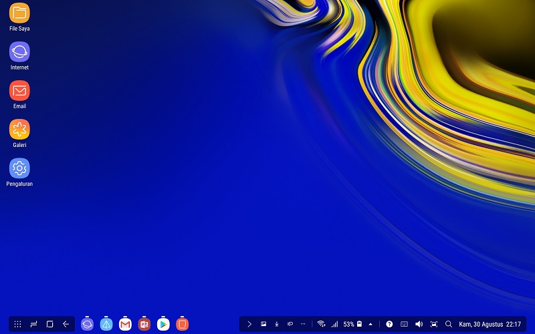The height and width of the screenshot is (334, 535).
Task: Open the Email desktop app
Action: pyautogui.click(x=19, y=91)
